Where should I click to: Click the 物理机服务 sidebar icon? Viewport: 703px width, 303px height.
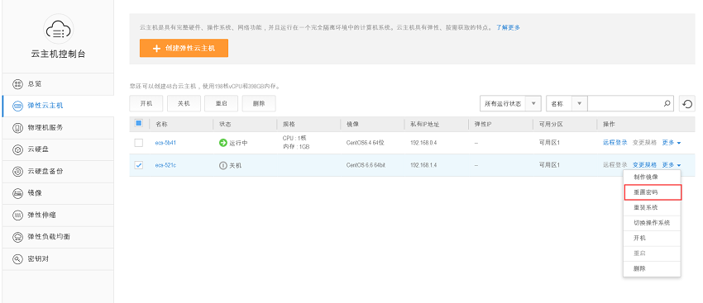[x=17, y=127]
